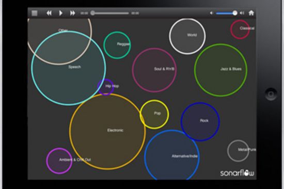Skip back with the rewind button
The width and height of the screenshot is (284, 189).
(x=49, y=13)
